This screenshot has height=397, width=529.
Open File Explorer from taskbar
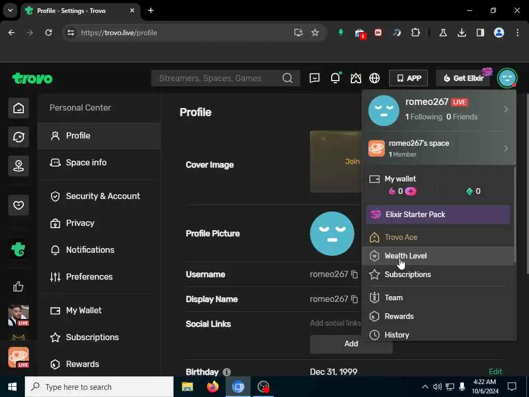click(187, 387)
